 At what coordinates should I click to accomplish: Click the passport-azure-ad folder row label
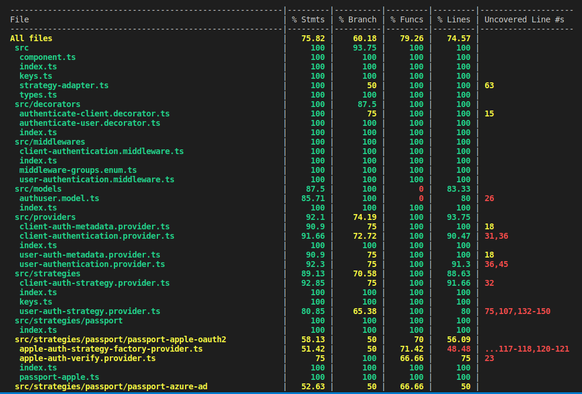point(111,386)
